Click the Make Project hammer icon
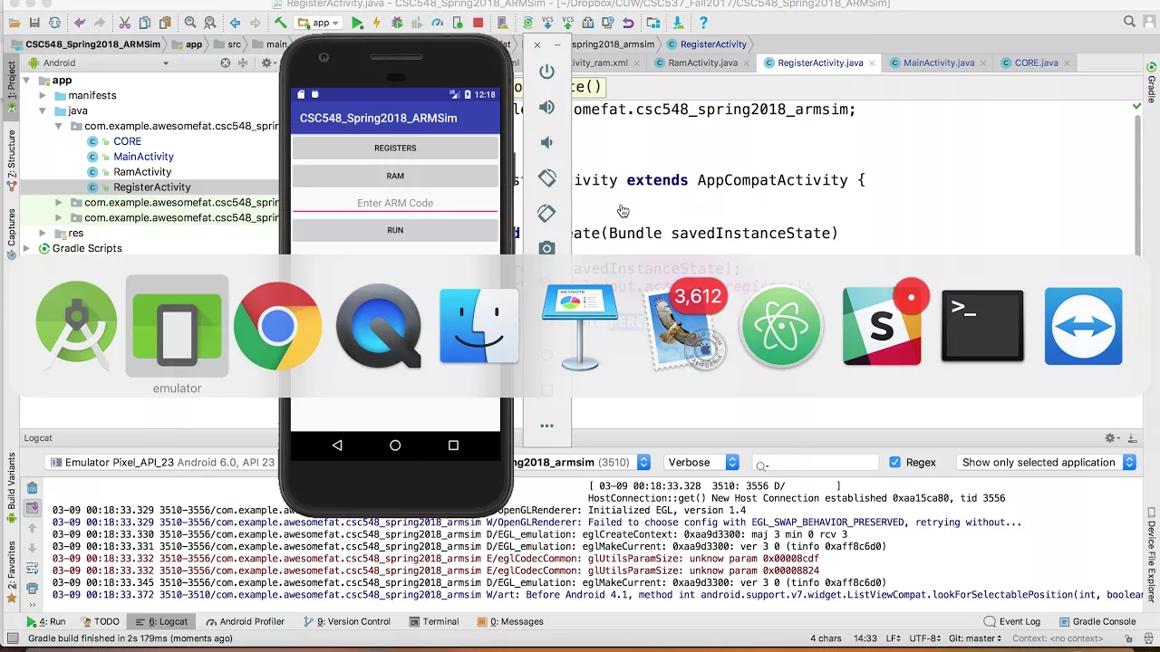 (x=281, y=23)
